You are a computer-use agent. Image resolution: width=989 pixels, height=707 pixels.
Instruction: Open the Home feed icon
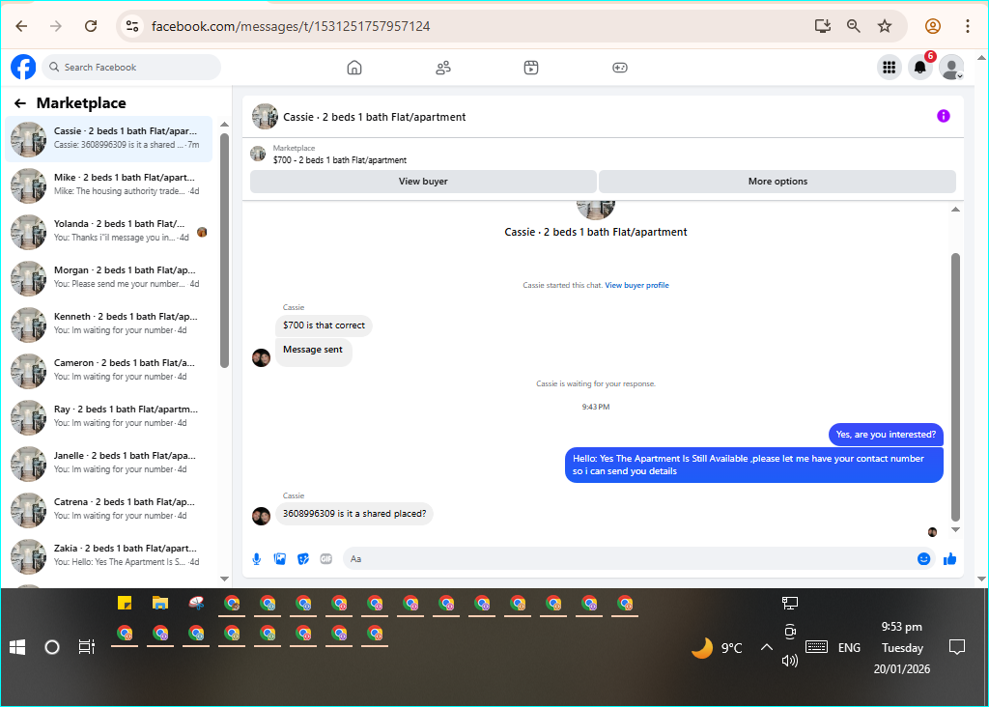click(354, 68)
